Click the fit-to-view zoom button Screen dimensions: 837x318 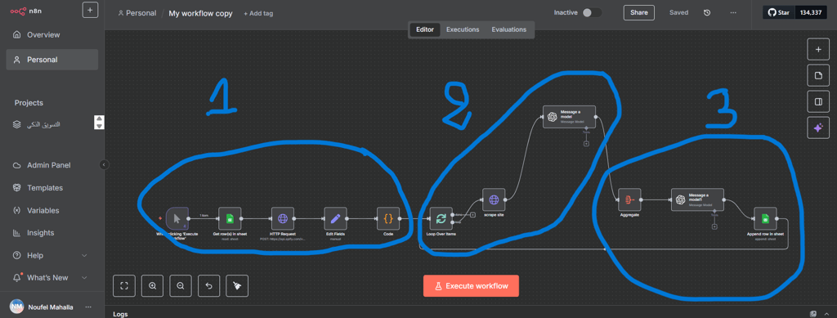click(124, 286)
